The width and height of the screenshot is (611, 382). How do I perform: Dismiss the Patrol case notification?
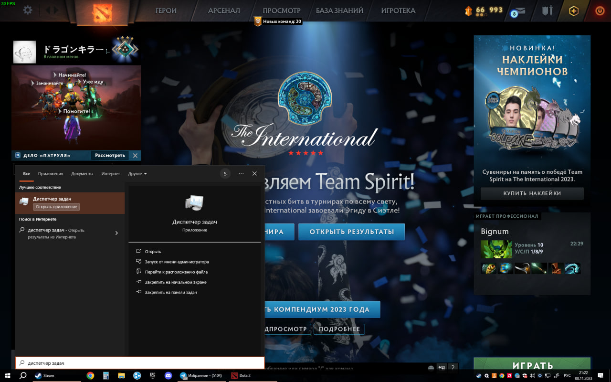coord(135,156)
